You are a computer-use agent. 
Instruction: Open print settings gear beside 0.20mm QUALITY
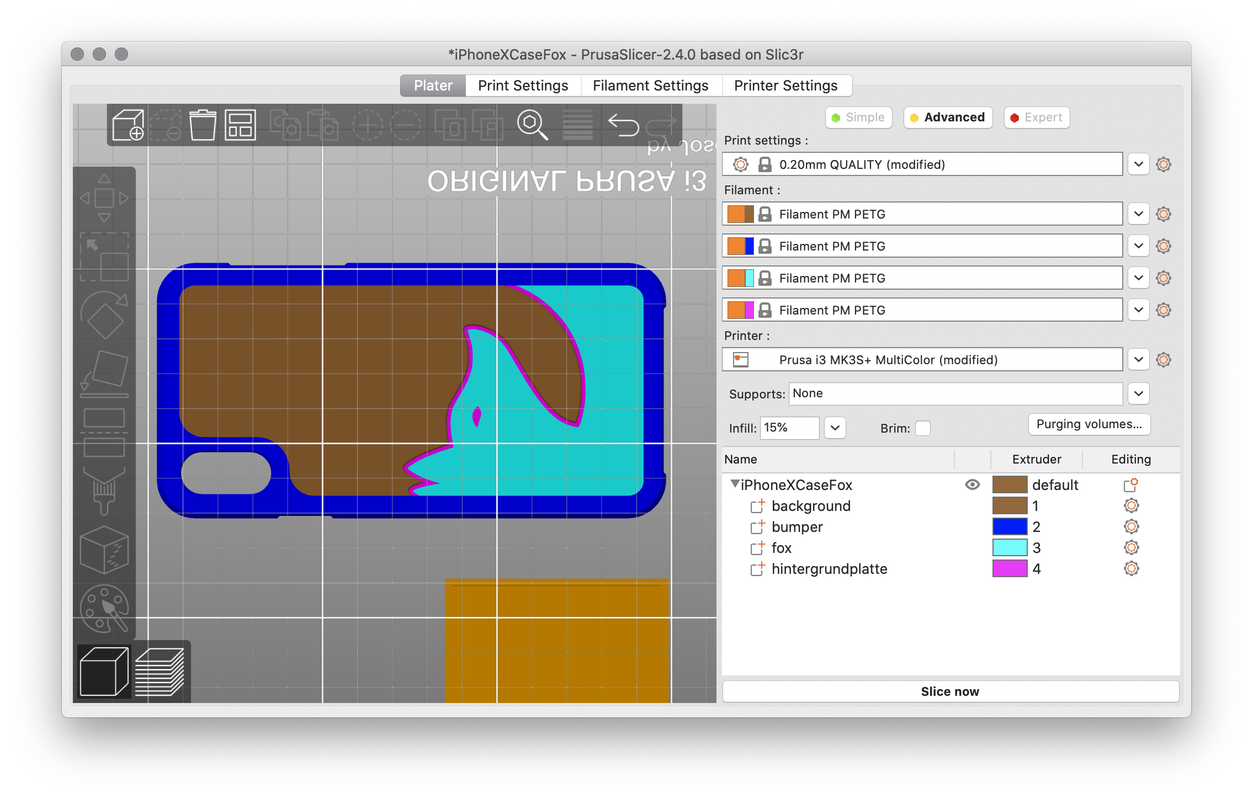click(1164, 164)
